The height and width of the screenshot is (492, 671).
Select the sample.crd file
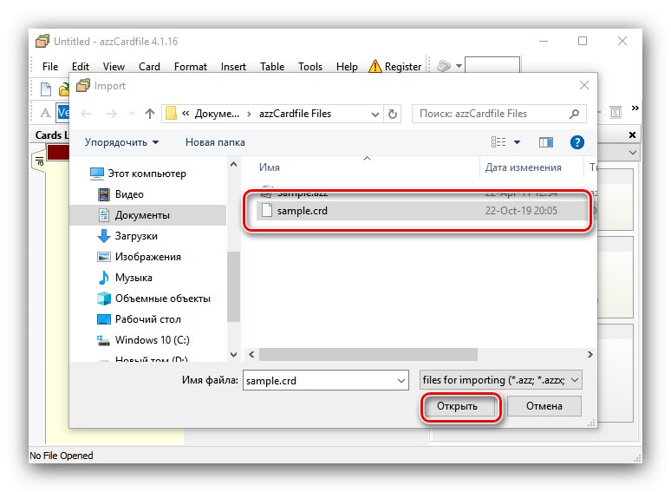click(x=421, y=211)
